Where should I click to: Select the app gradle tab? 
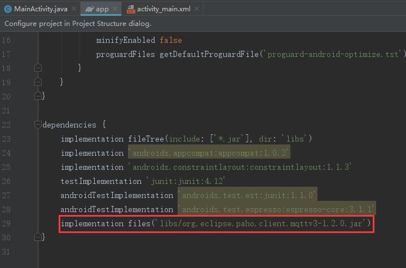102,9
